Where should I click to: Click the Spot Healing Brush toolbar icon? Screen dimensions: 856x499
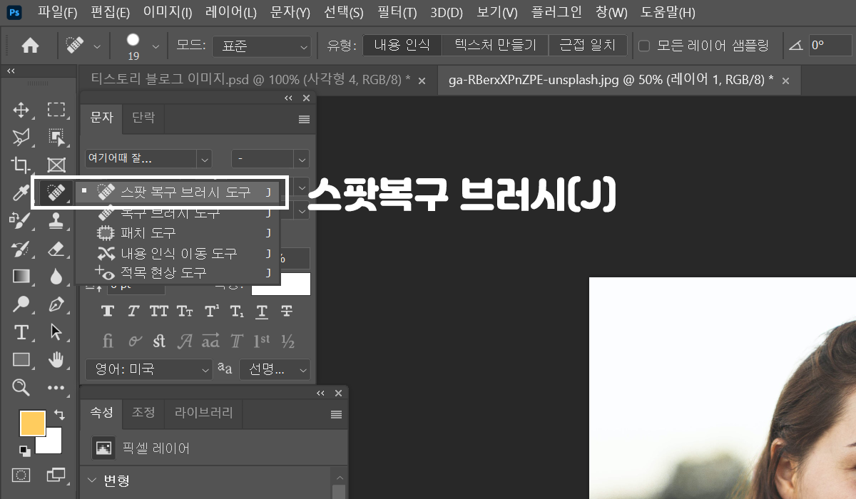click(56, 192)
